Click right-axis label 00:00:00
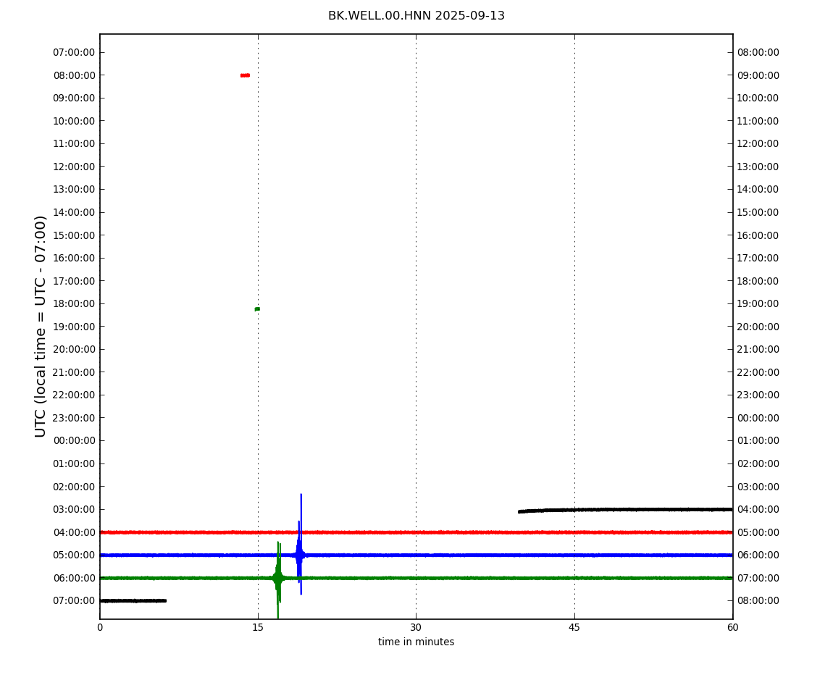 tap(758, 418)
